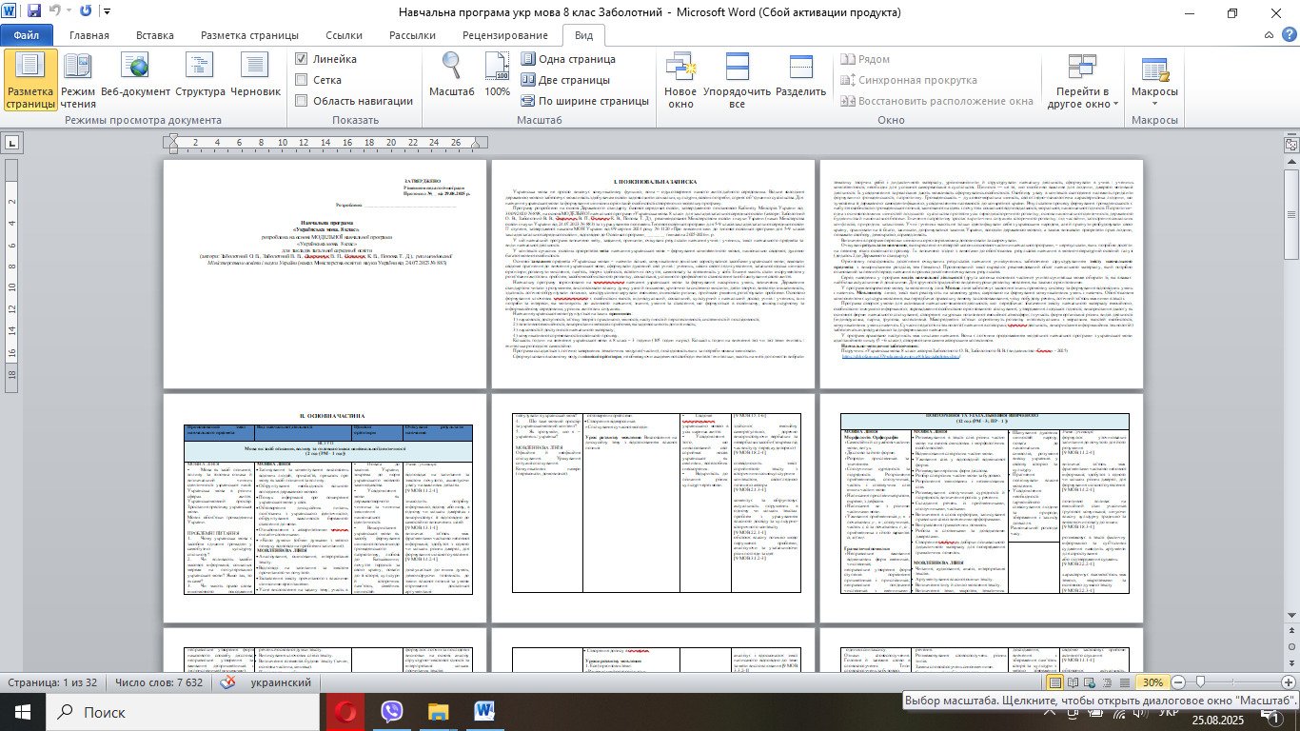Screen dimensions: 1300x731
Task: Click the zoom out minus button
Action: coord(1178,682)
